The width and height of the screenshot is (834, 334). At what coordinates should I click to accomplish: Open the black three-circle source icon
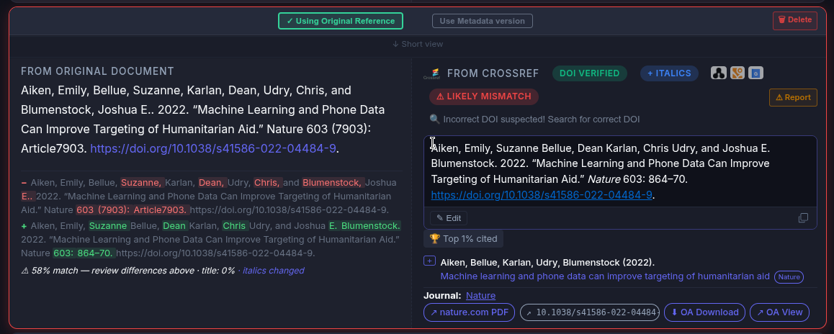[719, 73]
